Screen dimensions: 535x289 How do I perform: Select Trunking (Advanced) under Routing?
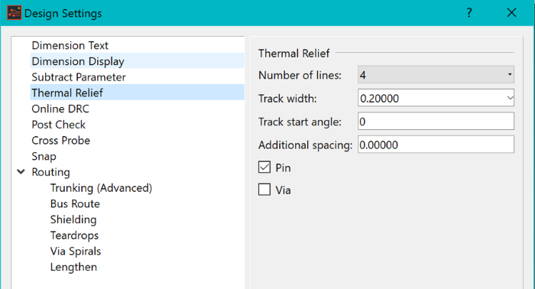click(x=102, y=188)
